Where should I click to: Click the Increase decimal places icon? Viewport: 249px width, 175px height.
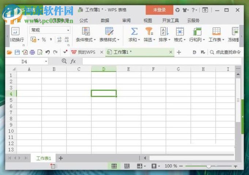(59, 39)
